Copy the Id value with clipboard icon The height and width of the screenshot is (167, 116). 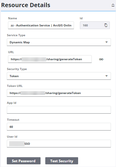[x=106, y=25]
